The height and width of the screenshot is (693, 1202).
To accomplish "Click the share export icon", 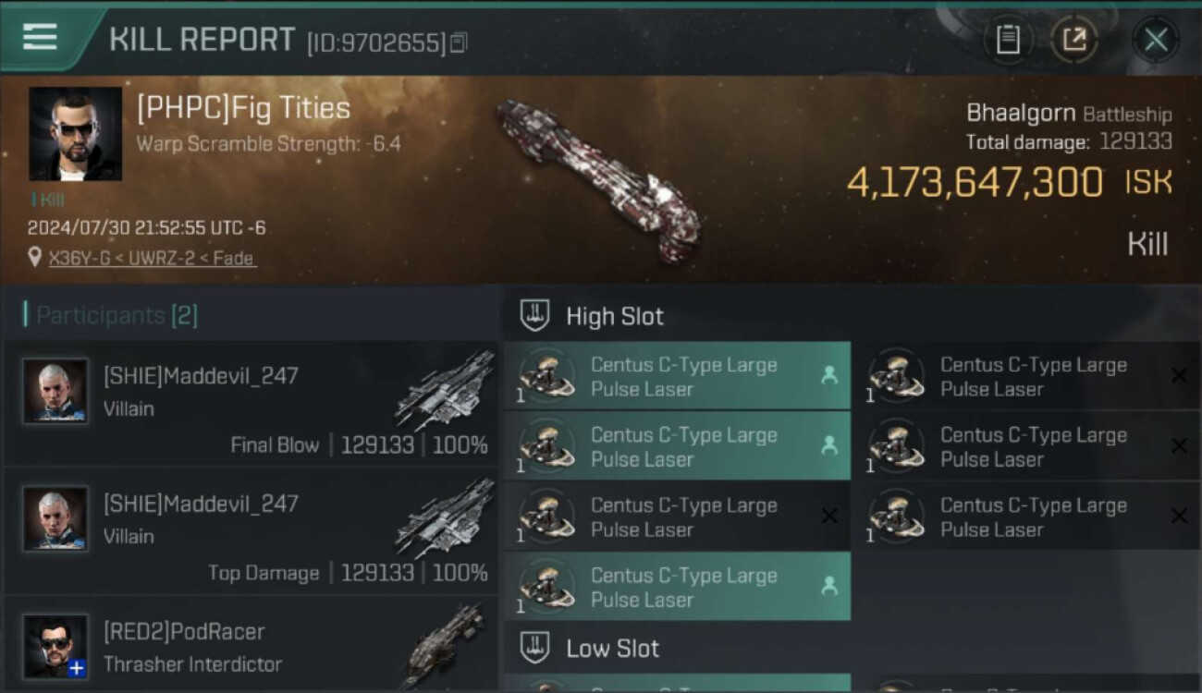I will tap(1073, 40).
